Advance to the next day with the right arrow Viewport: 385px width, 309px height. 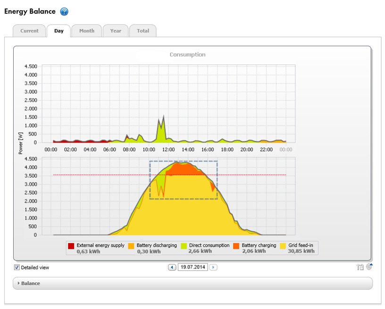point(213,267)
